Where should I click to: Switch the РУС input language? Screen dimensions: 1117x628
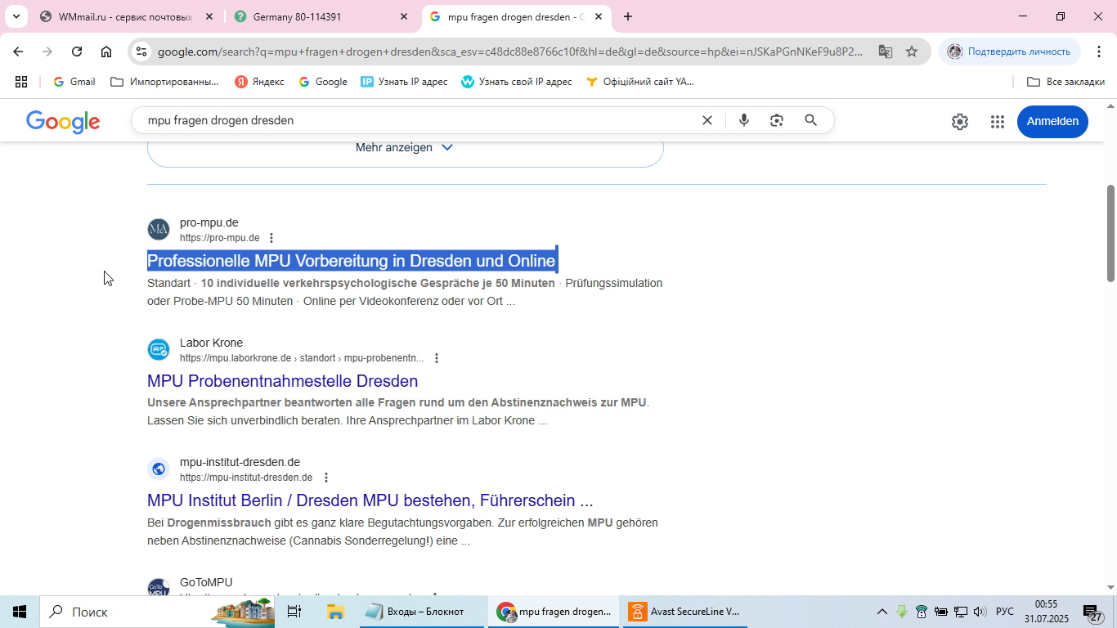1005,612
